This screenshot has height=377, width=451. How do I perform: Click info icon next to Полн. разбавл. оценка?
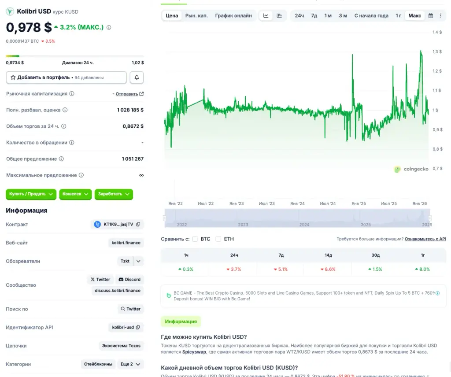pos(65,110)
